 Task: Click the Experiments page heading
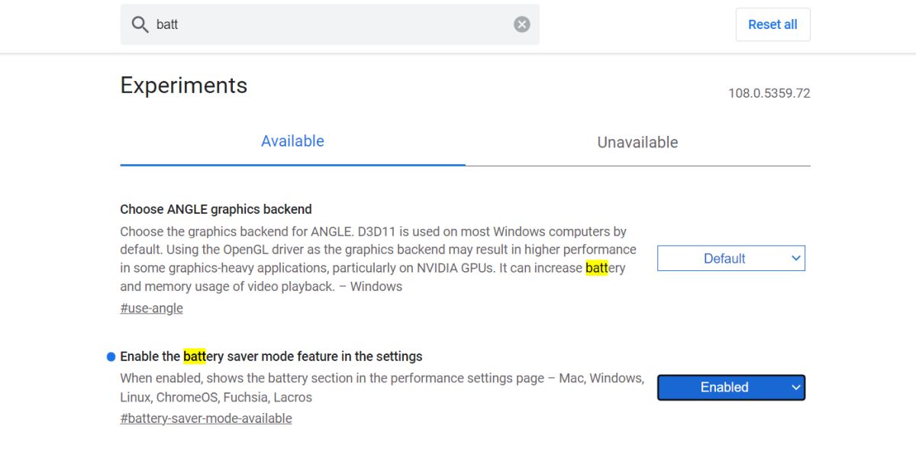click(184, 85)
